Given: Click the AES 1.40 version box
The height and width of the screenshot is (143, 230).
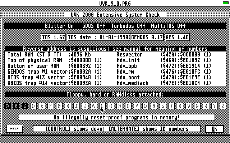Looking at the screenshot, I should 177,37.
